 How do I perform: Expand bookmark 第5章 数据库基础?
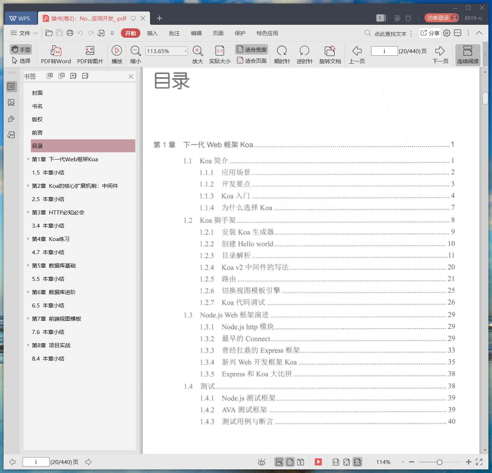pos(28,265)
